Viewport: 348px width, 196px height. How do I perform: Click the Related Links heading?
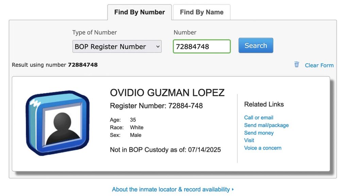tap(264, 104)
